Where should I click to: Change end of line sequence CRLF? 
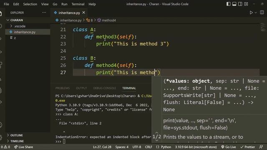[149, 147]
